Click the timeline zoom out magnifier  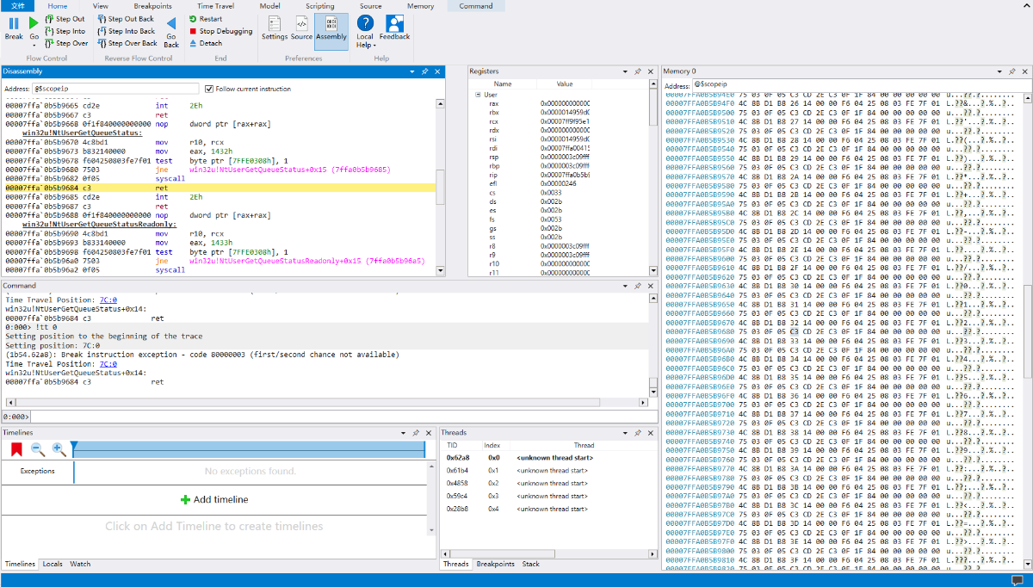pos(38,449)
